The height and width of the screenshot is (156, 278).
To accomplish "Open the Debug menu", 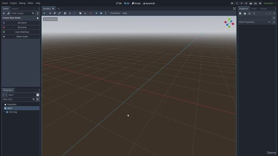I will click(x=22, y=3).
